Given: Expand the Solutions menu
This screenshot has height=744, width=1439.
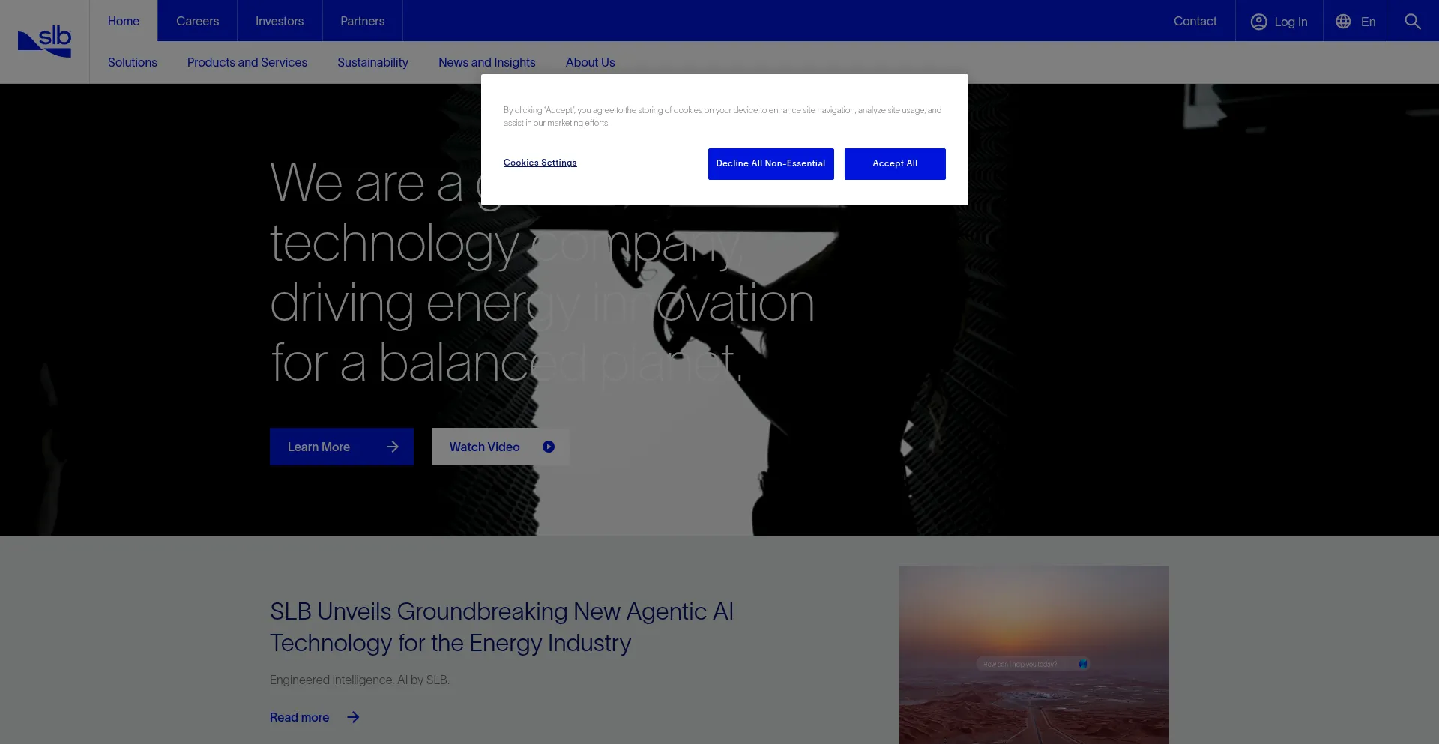Looking at the screenshot, I should [133, 62].
